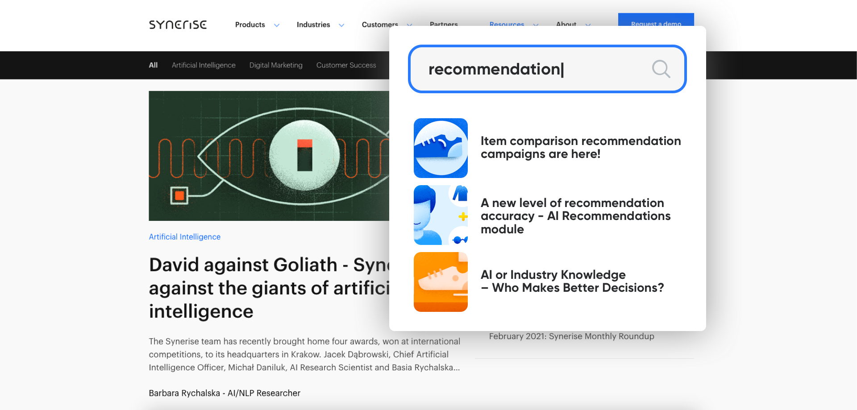Open the February 2021 Synerise Monthly Roundup link

[571, 336]
